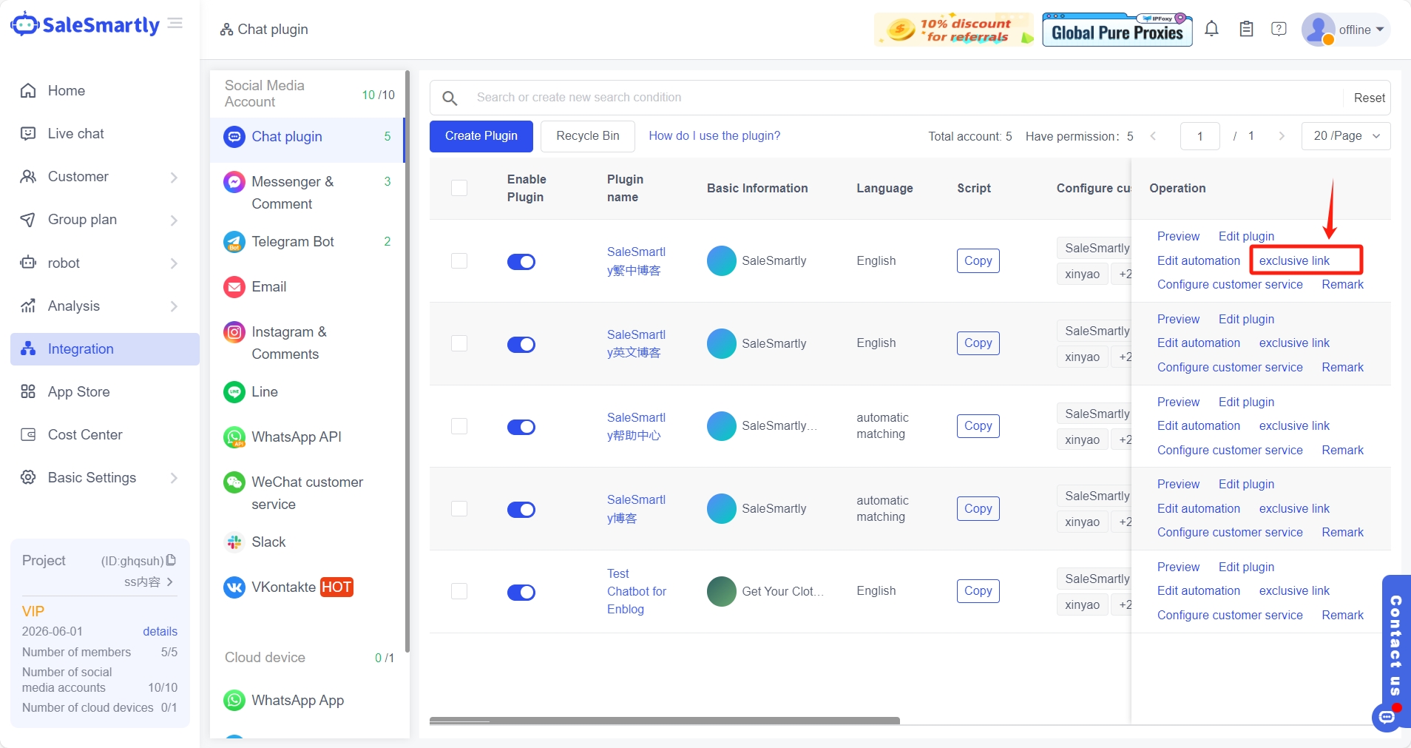Open the 20 /Page dropdown
1411x748 pixels.
pos(1345,136)
